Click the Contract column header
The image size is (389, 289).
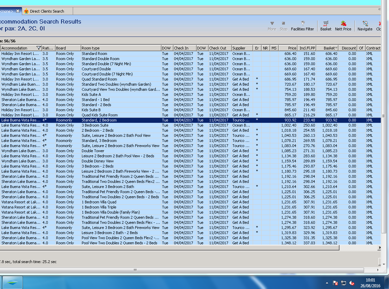(x=373, y=48)
